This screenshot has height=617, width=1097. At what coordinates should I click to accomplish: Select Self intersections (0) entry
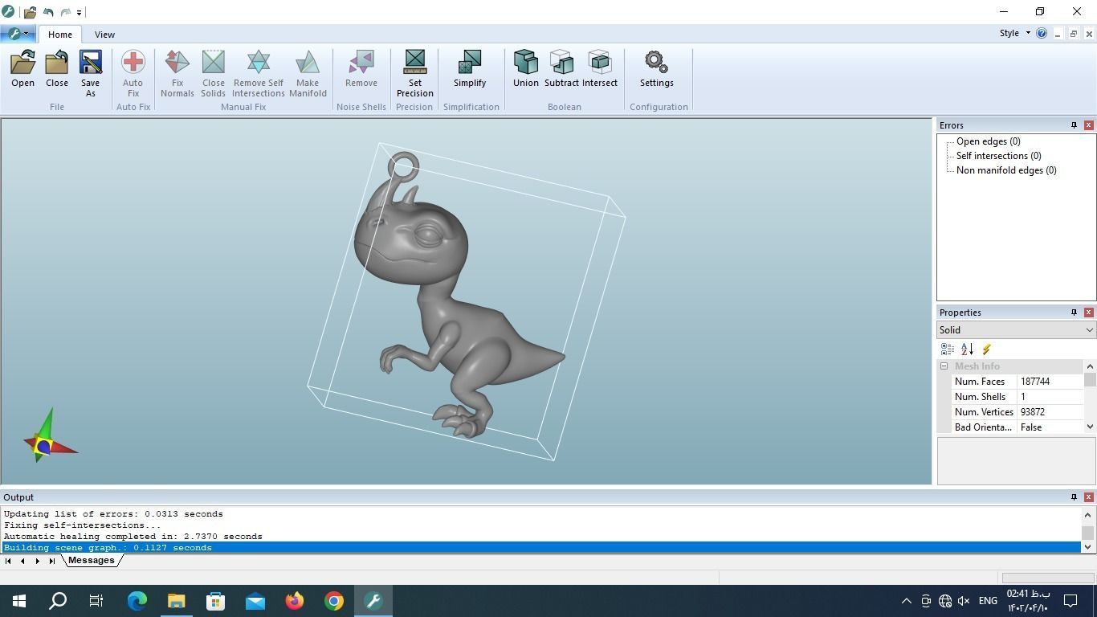point(998,156)
